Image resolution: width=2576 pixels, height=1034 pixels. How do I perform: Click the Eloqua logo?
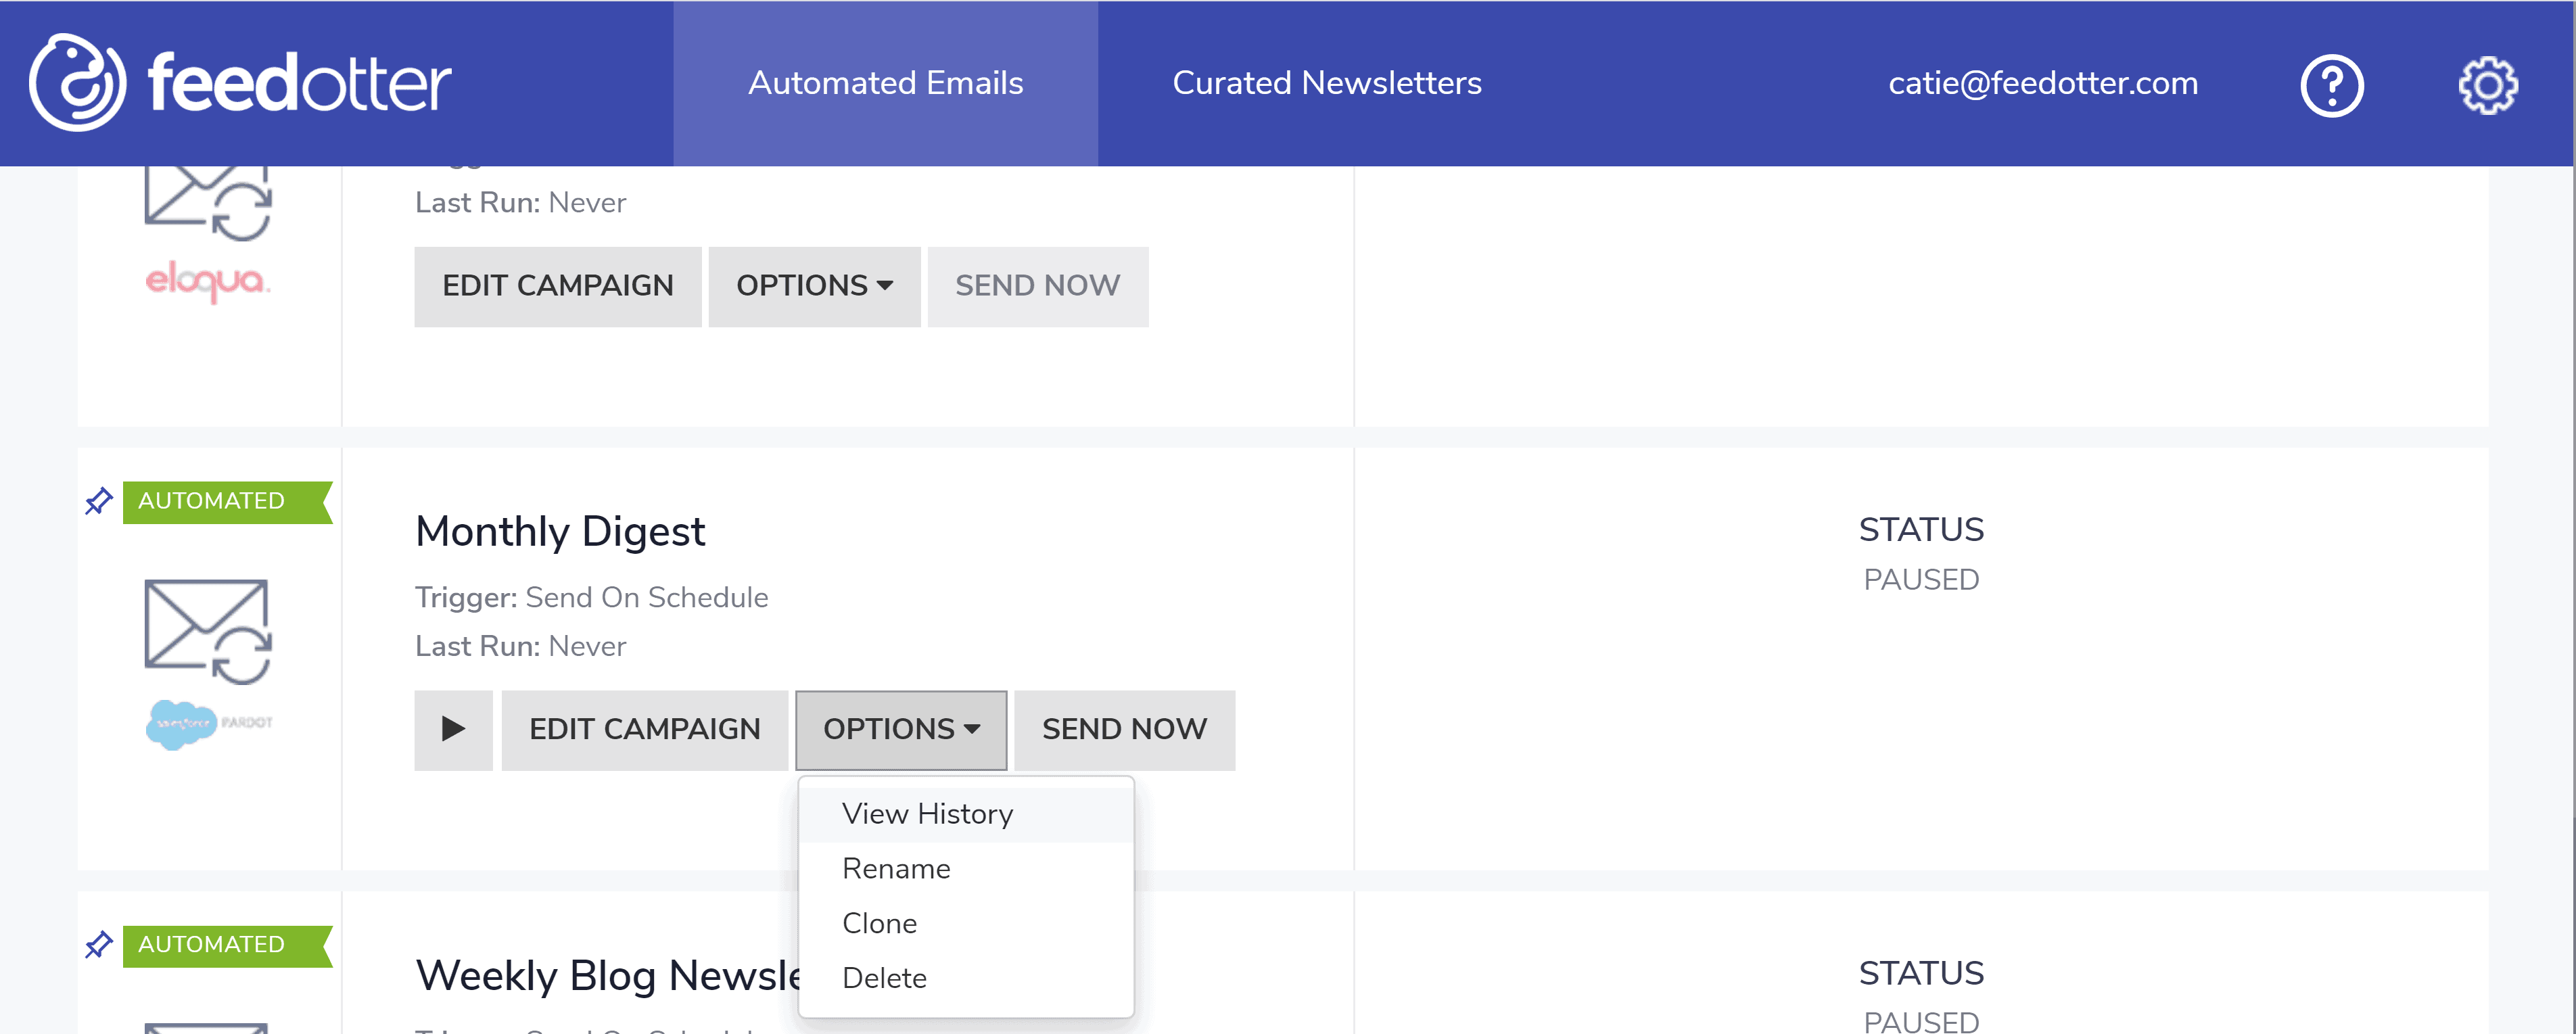pyautogui.click(x=208, y=281)
